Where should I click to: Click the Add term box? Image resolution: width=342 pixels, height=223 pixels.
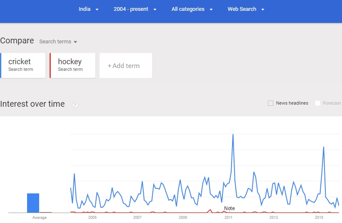pyautogui.click(x=126, y=65)
